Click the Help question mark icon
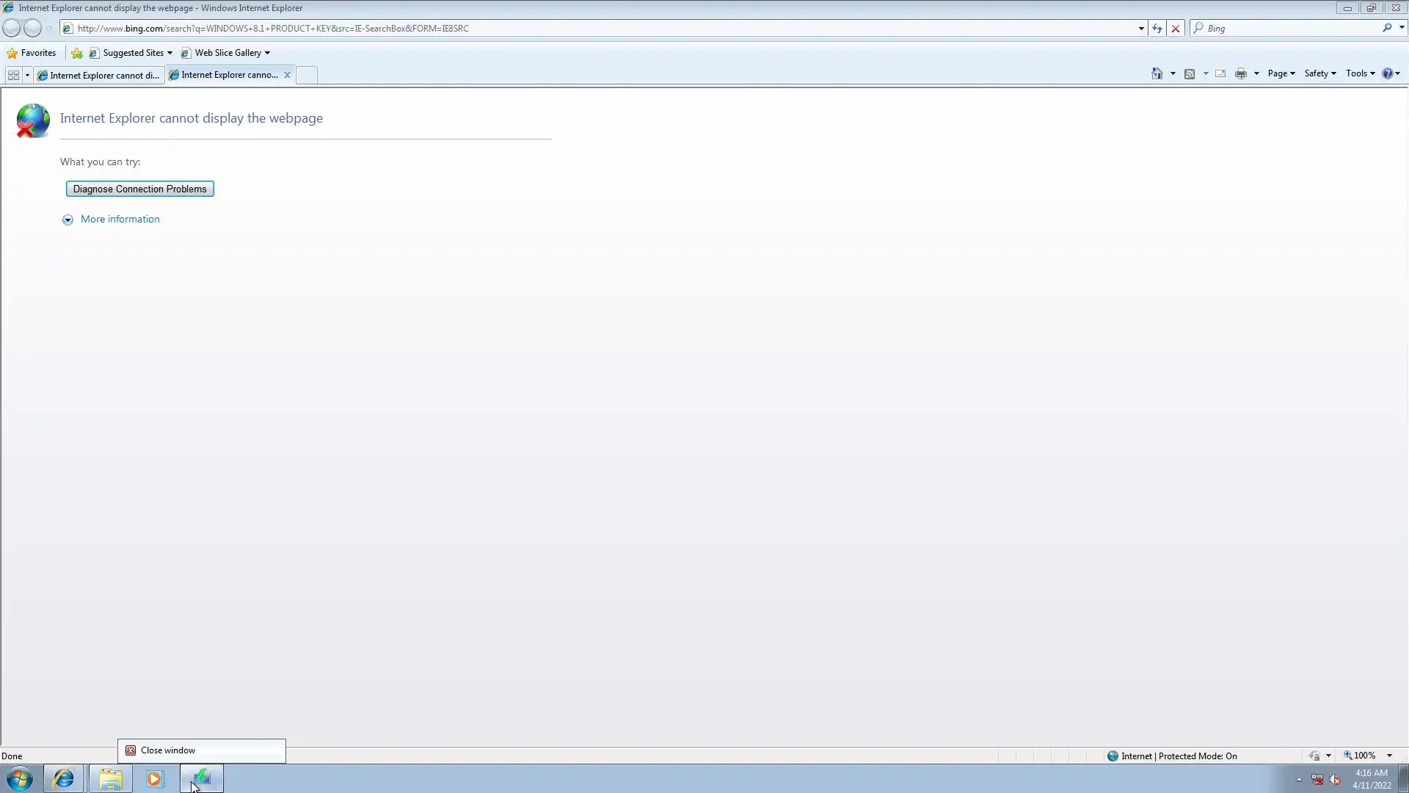The image size is (1409, 793). tap(1387, 73)
